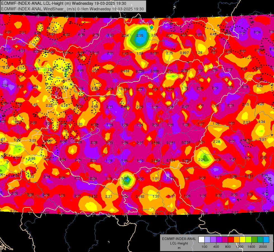
Task: Click the wind shear value 4.34
Action: pyautogui.click(x=262, y=122)
